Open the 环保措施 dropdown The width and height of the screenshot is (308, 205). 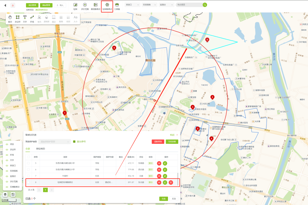tap(149, 5)
